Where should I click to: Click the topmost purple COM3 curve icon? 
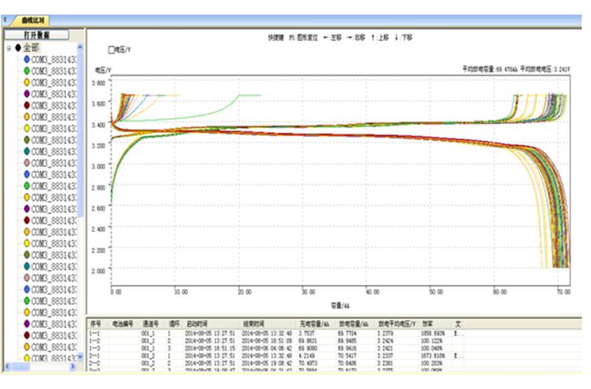[27, 94]
